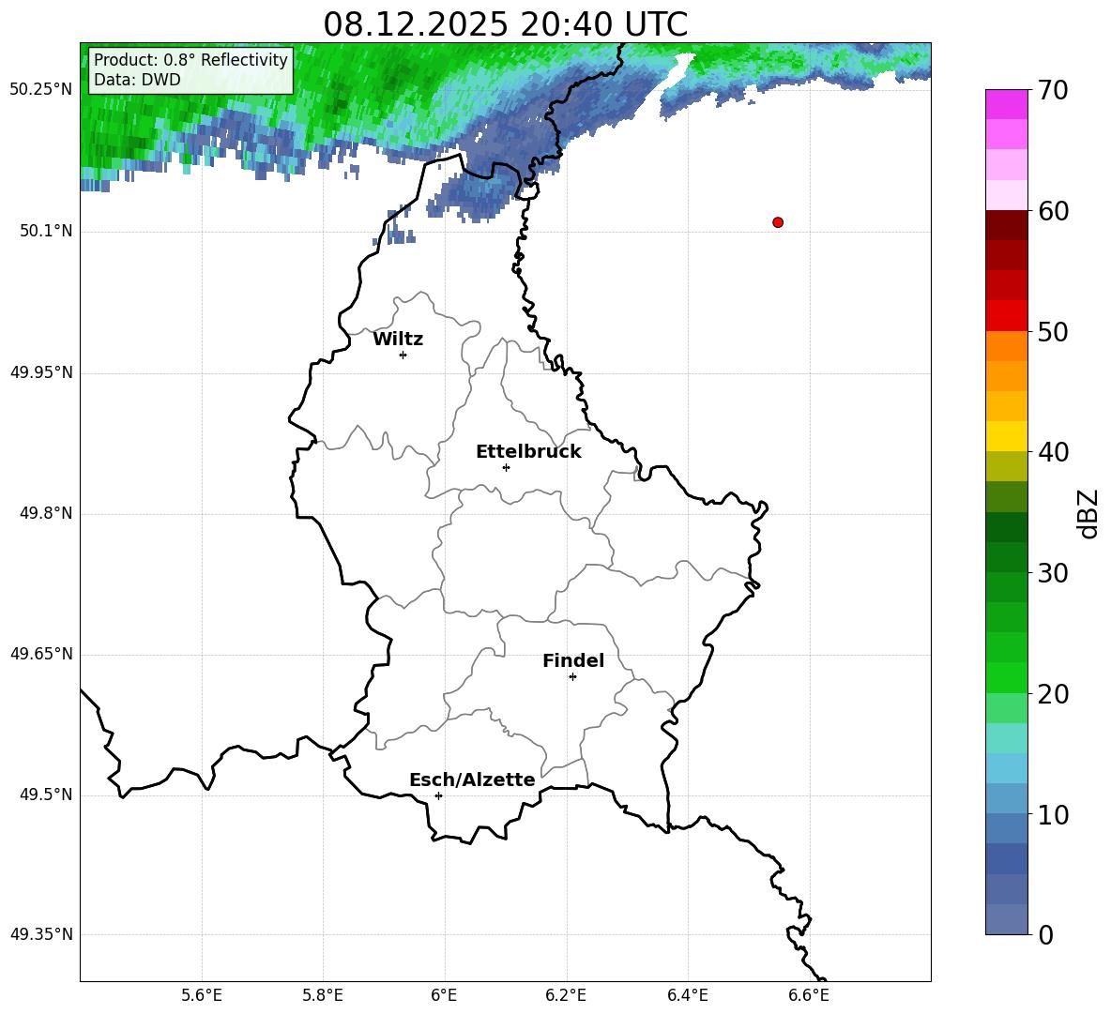The width and height of the screenshot is (1111, 1014).
Task: Click the 5.8°E longitude label
Action: click(323, 995)
